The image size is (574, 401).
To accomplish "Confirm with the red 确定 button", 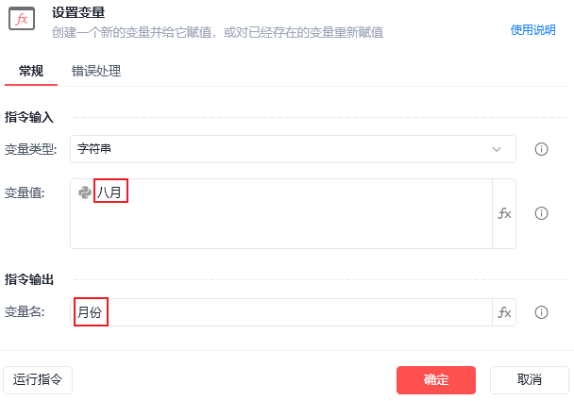I will 435,379.
